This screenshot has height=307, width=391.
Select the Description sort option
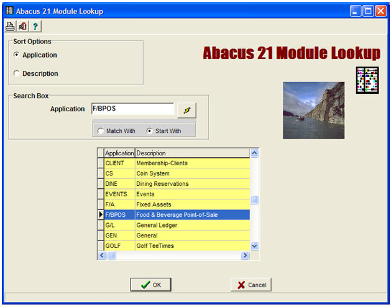point(17,74)
